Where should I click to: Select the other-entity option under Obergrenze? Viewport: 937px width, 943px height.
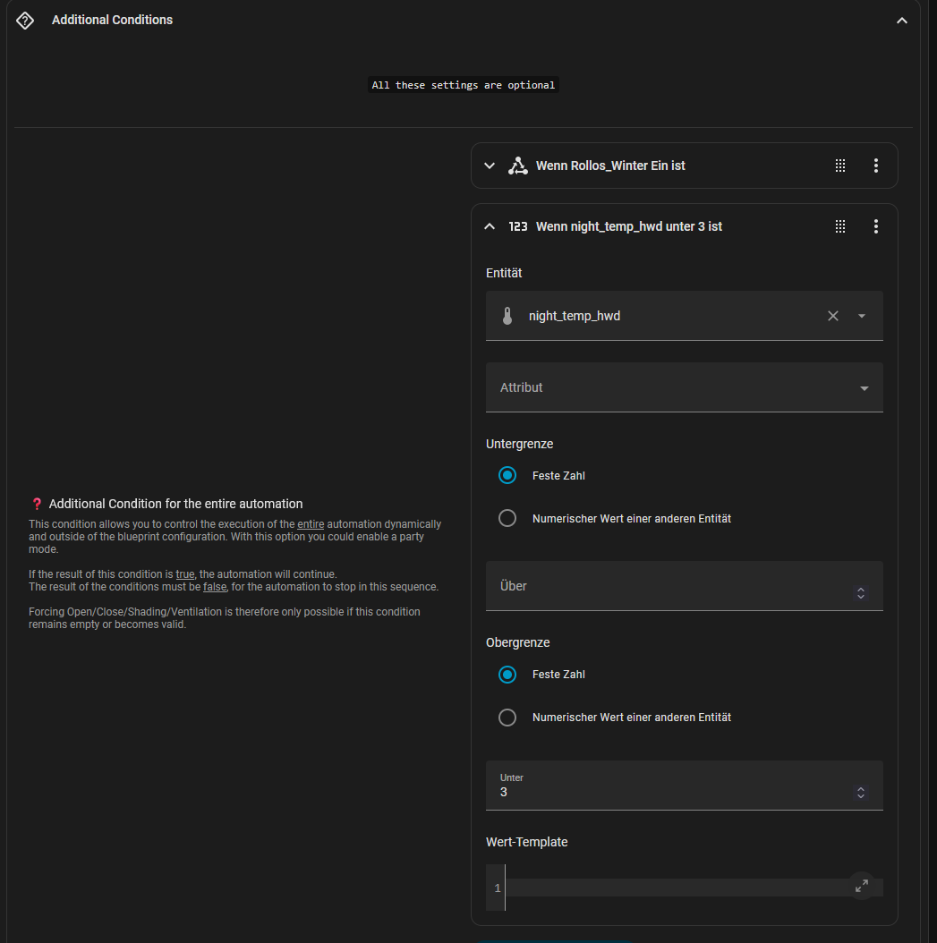507,718
